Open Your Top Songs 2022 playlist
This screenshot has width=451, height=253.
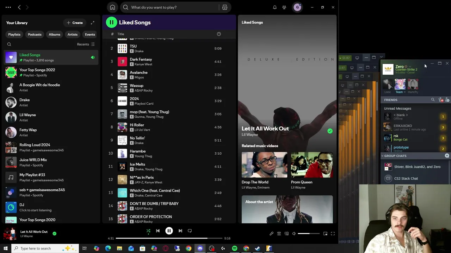click(x=51, y=72)
